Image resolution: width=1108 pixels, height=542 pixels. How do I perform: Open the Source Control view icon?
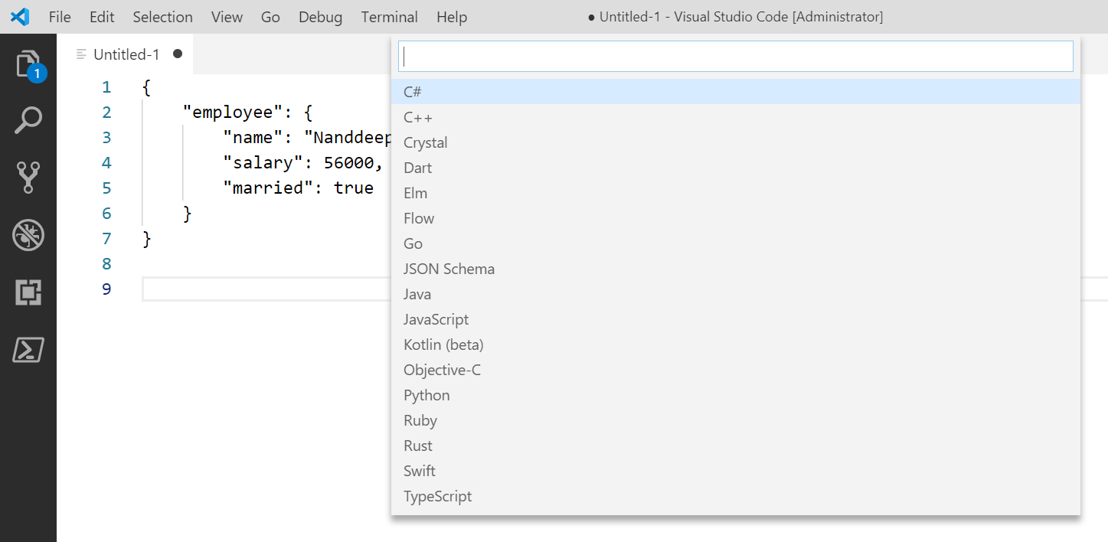coord(28,177)
